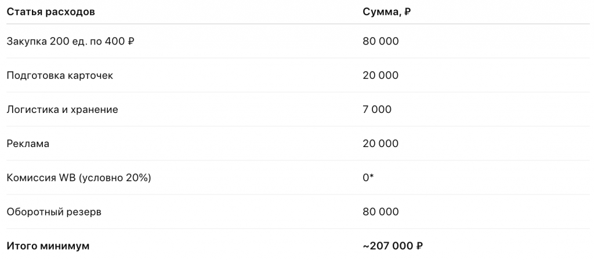The image size is (594, 260).
Task: Select the bold «Итого минимум» label
Action: [x=48, y=246]
